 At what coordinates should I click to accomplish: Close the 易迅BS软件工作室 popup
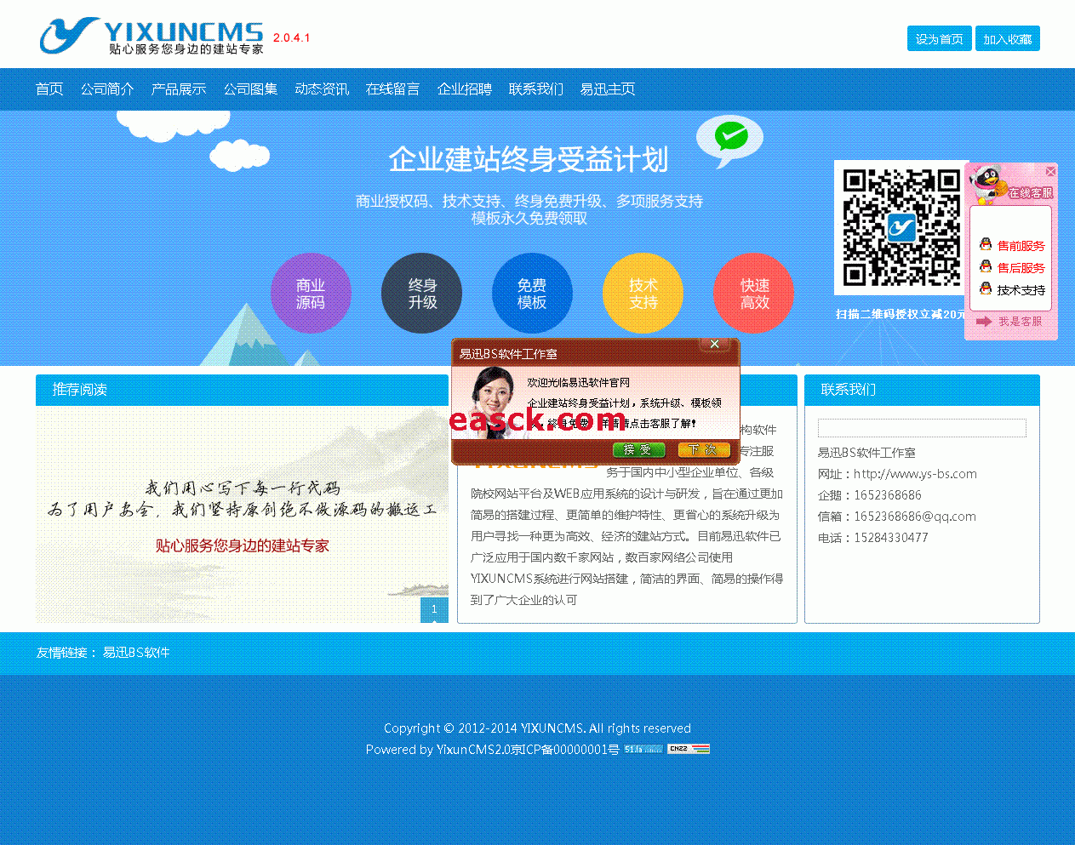tap(715, 344)
